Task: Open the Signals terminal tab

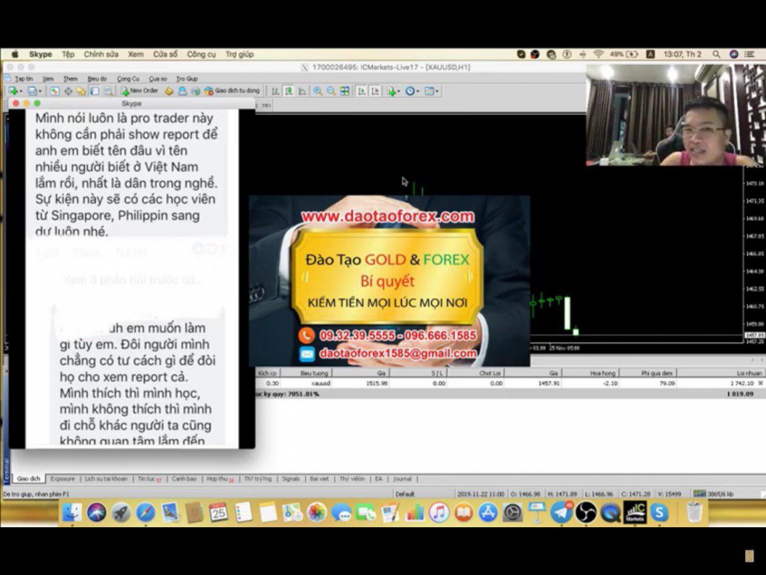Action: tap(290, 479)
